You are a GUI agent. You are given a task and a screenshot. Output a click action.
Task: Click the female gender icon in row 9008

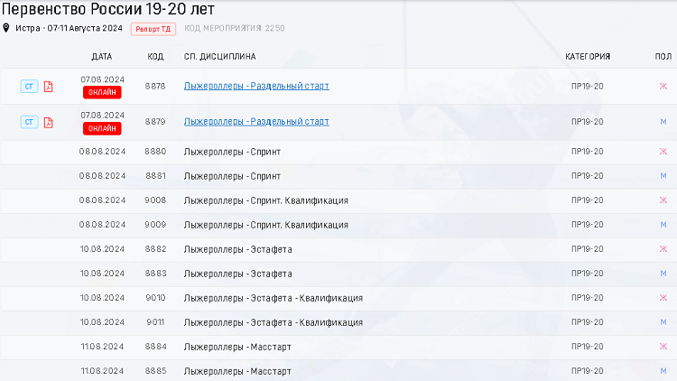point(663,200)
